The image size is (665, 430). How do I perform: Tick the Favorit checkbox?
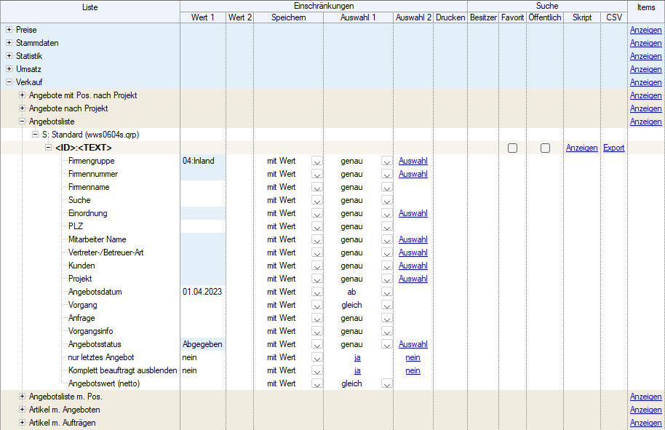coord(513,148)
